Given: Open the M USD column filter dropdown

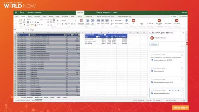Looking at the screenshot, I should [79, 35].
